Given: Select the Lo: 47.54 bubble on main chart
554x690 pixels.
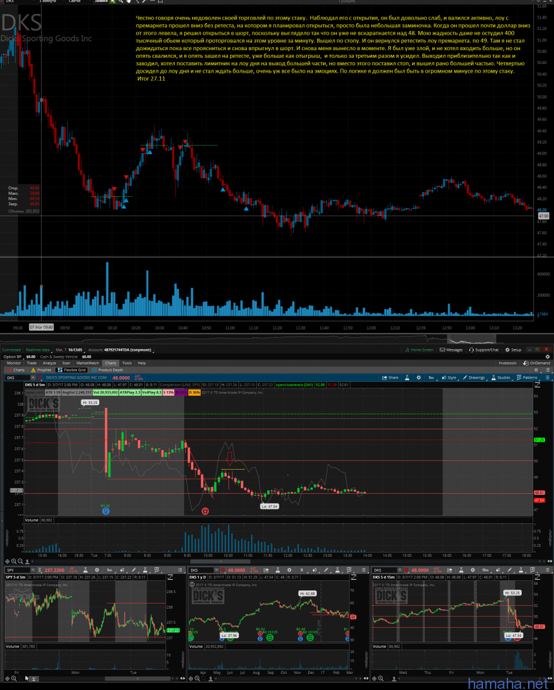Looking at the screenshot, I should 269,507.
